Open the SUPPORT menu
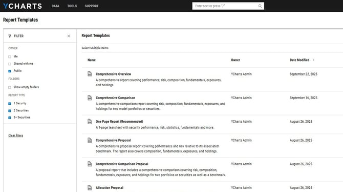The height and width of the screenshot is (192, 343). [92, 6]
